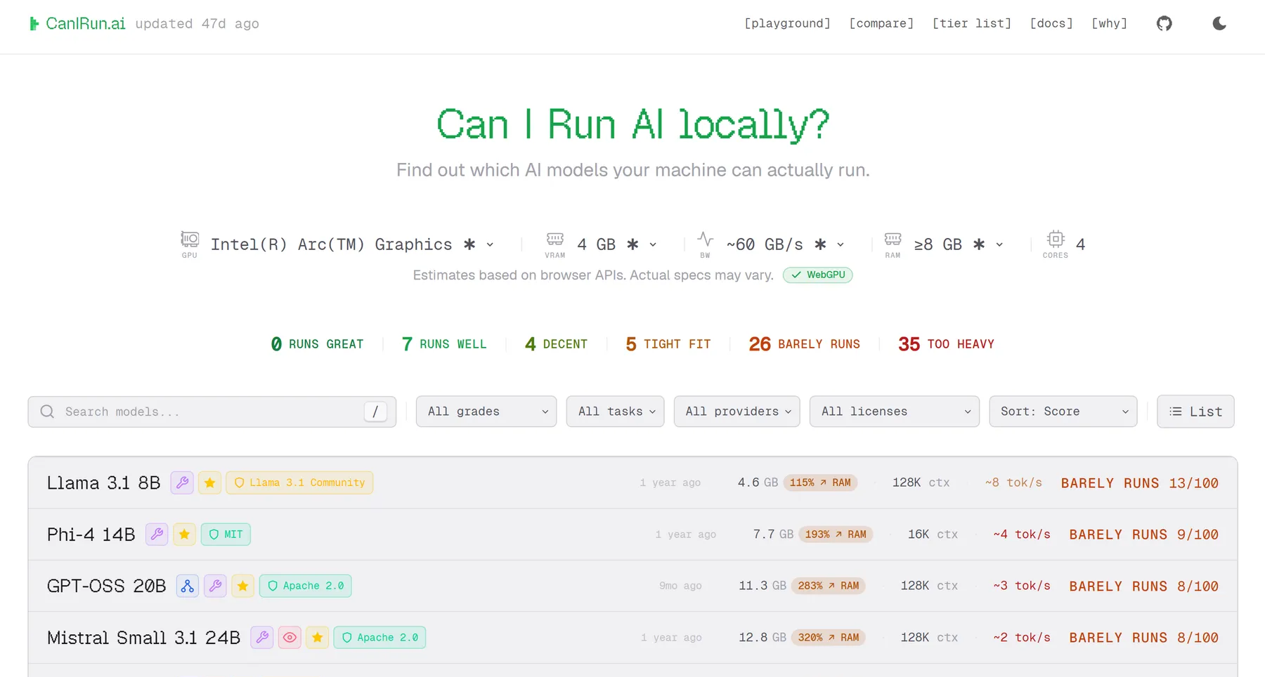The width and height of the screenshot is (1265, 677).
Task: Click the GPU chip icon
Action: (190, 239)
